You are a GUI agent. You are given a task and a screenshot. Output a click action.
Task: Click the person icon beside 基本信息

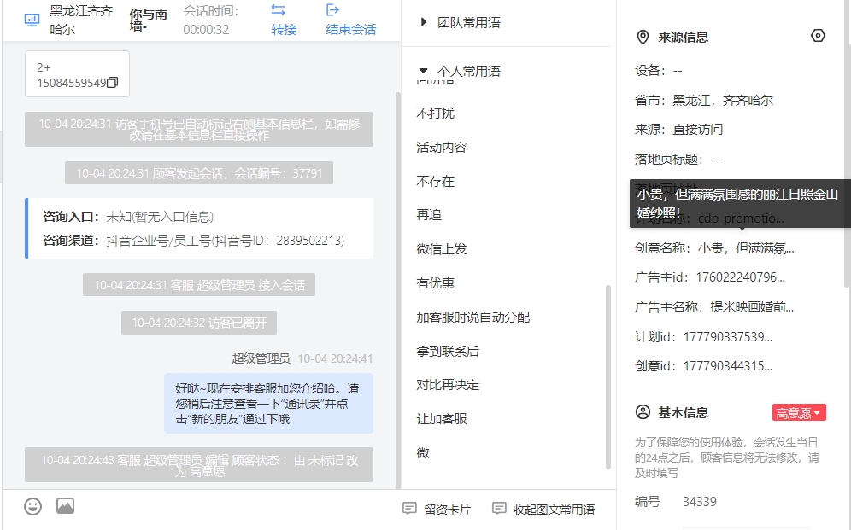[643, 412]
